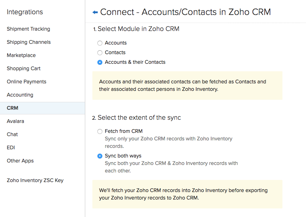Show Other Apps integrations
The width and height of the screenshot is (306, 217).
pos(20,161)
